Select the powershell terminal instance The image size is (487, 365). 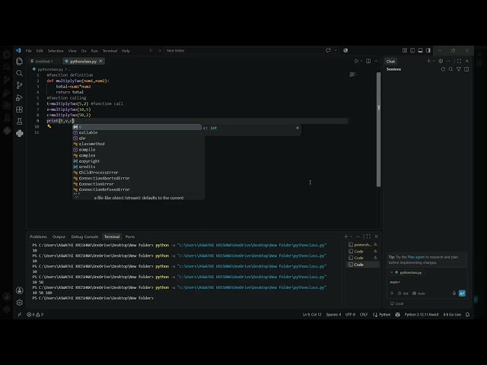click(x=362, y=245)
